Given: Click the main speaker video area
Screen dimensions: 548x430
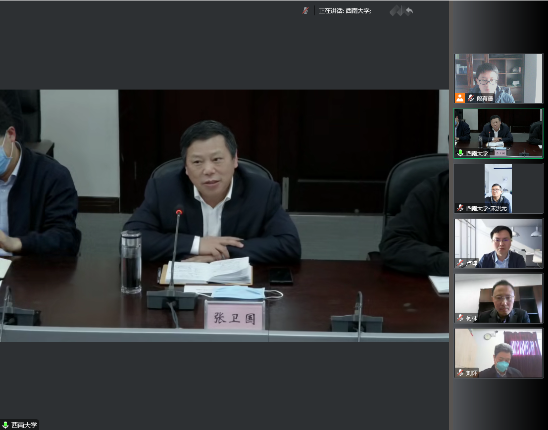Looking at the screenshot, I should point(224,215).
